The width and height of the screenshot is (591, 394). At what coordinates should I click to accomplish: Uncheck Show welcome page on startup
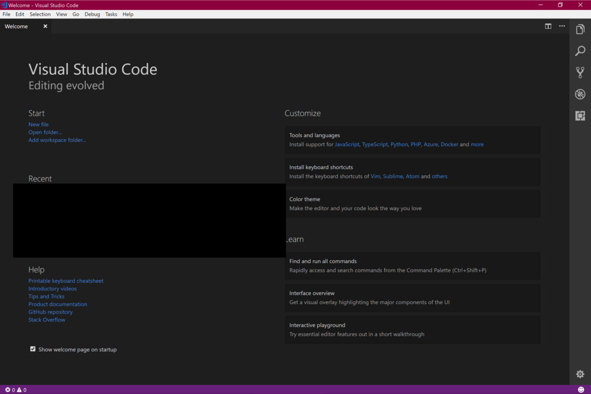(33, 349)
